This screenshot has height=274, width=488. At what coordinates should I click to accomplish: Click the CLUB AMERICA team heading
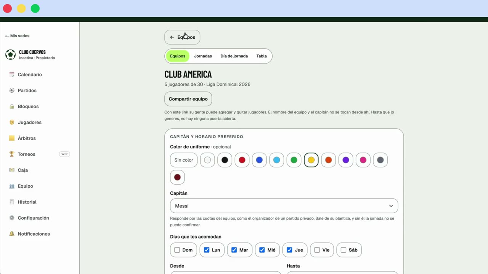pos(188,74)
